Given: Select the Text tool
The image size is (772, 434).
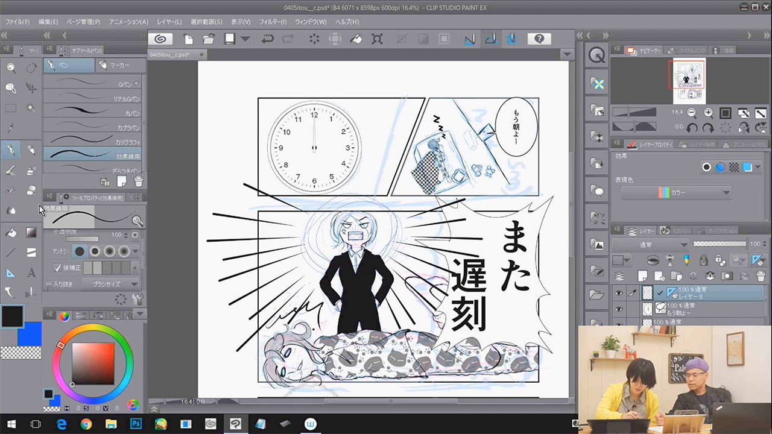Looking at the screenshot, I should [x=31, y=273].
